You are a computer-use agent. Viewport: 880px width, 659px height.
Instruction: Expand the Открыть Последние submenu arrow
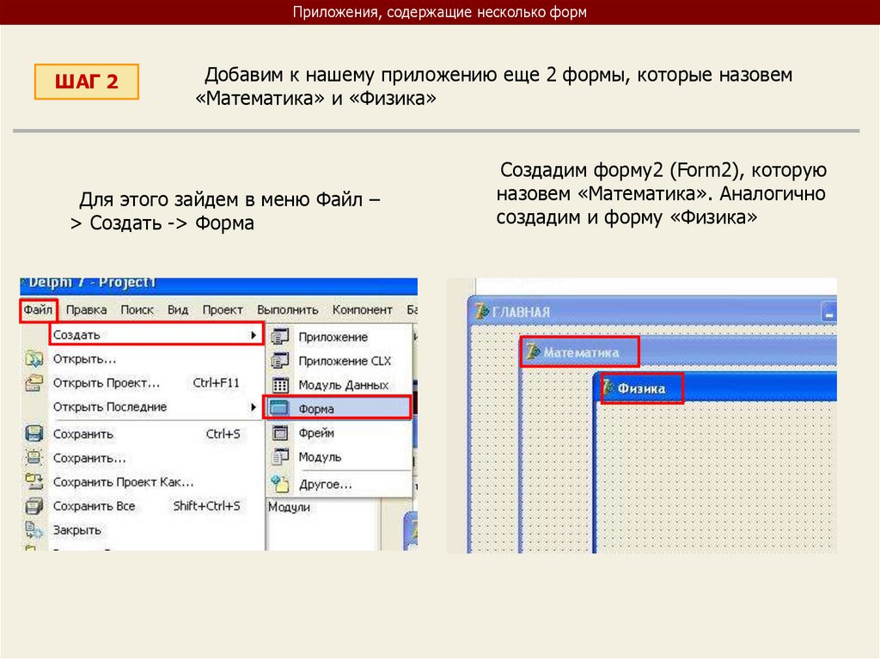click(254, 407)
